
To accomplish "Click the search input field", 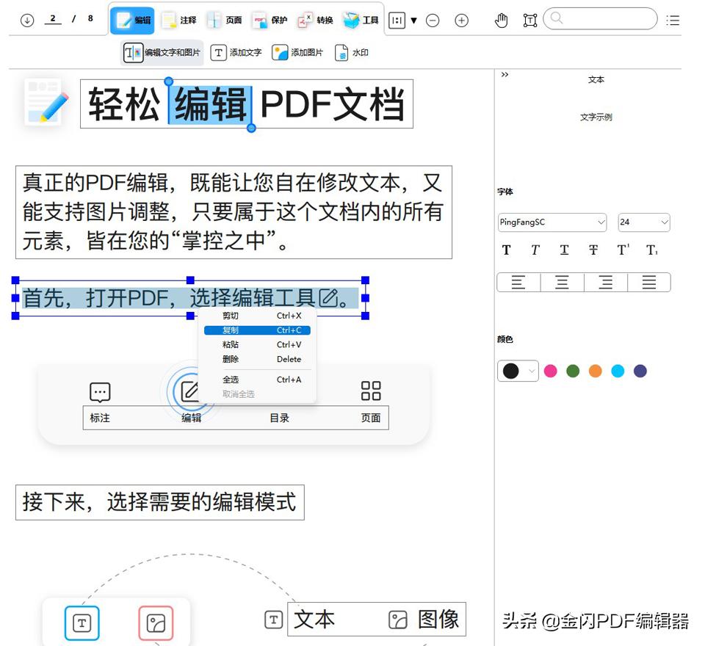I will (x=600, y=18).
